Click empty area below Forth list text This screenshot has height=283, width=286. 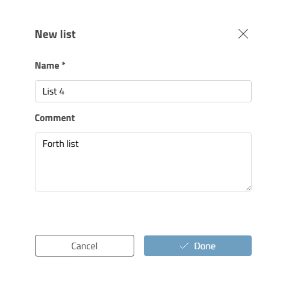coord(143,169)
